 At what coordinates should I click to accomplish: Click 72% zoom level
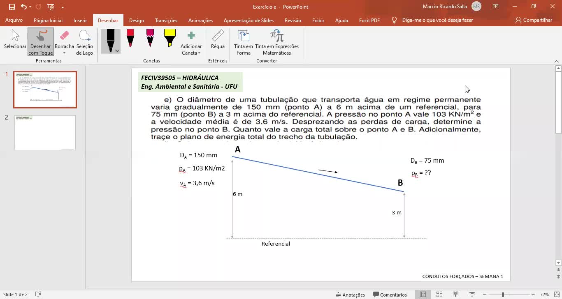tap(544, 294)
